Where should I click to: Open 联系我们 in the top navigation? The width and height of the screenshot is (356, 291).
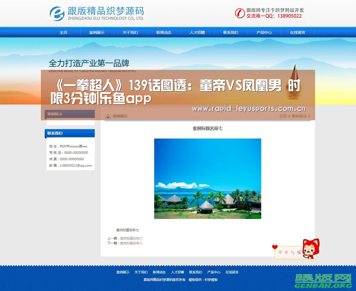coord(230,32)
